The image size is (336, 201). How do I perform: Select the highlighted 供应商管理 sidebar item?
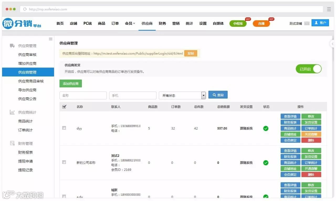[x=28, y=72]
